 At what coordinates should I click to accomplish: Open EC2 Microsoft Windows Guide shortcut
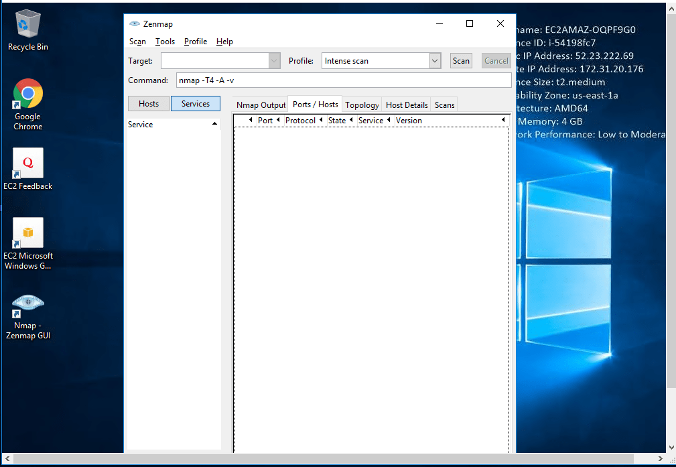pyautogui.click(x=27, y=234)
